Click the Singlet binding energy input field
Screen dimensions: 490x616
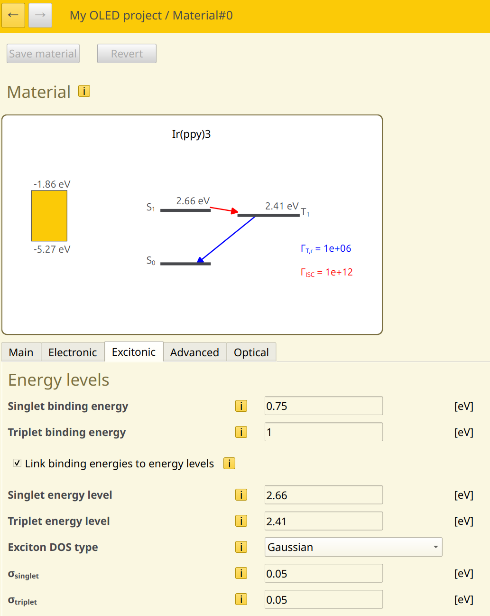click(324, 406)
